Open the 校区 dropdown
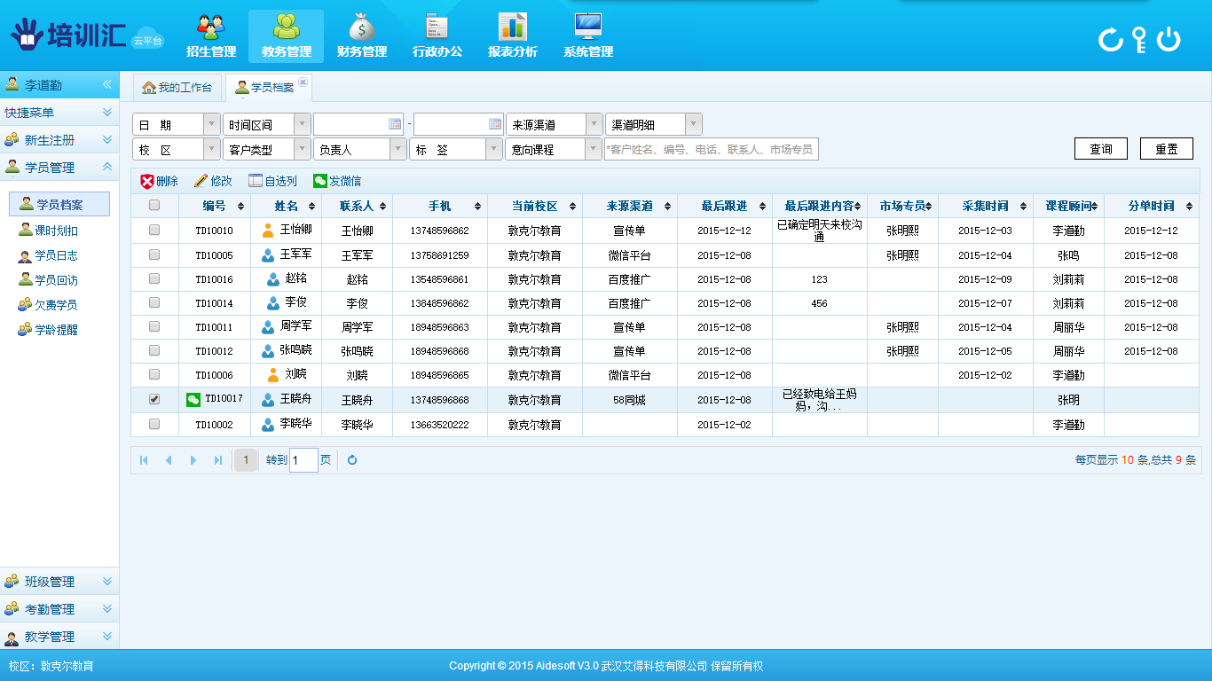 [x=176, y=149]
